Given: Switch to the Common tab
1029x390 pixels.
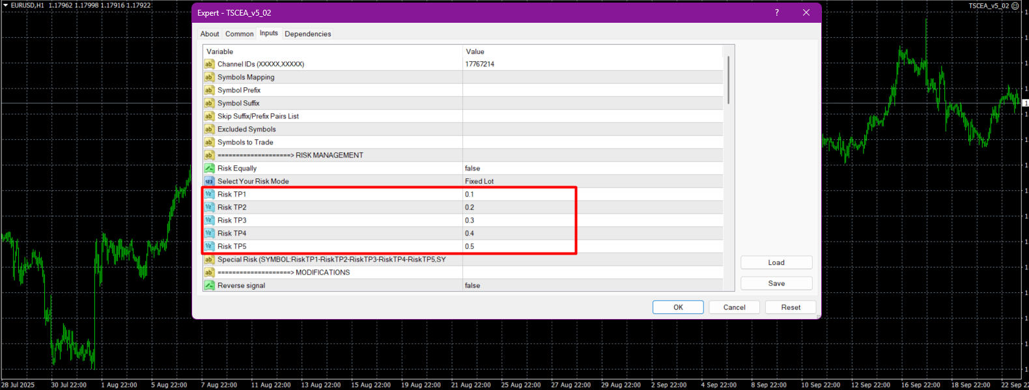Looking at the screenshot, I should click(x=239, y=34).
